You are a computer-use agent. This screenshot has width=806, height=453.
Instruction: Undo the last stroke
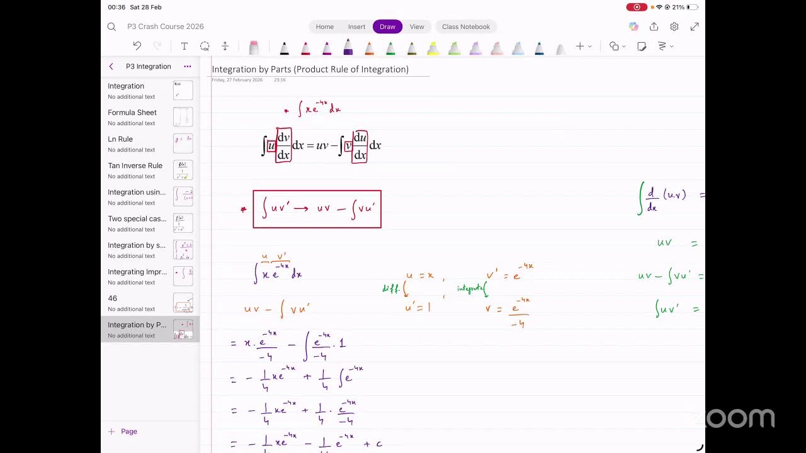point(137,46)
